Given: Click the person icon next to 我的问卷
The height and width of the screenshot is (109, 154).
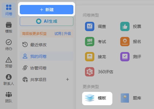Looking at the screenshot, I should coord(25,56).
